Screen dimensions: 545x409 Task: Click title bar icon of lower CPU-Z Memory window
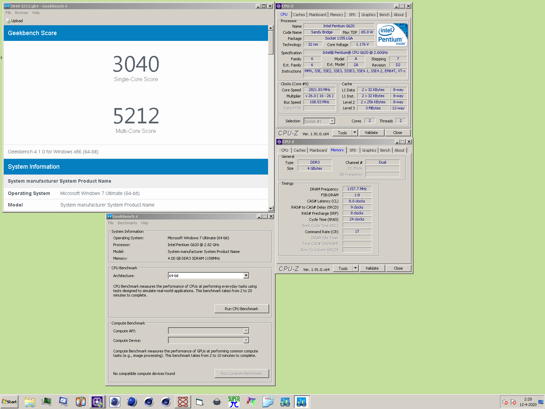click(279, 142)
